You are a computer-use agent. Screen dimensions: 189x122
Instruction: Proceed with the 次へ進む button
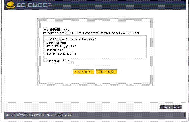(106, 72)
